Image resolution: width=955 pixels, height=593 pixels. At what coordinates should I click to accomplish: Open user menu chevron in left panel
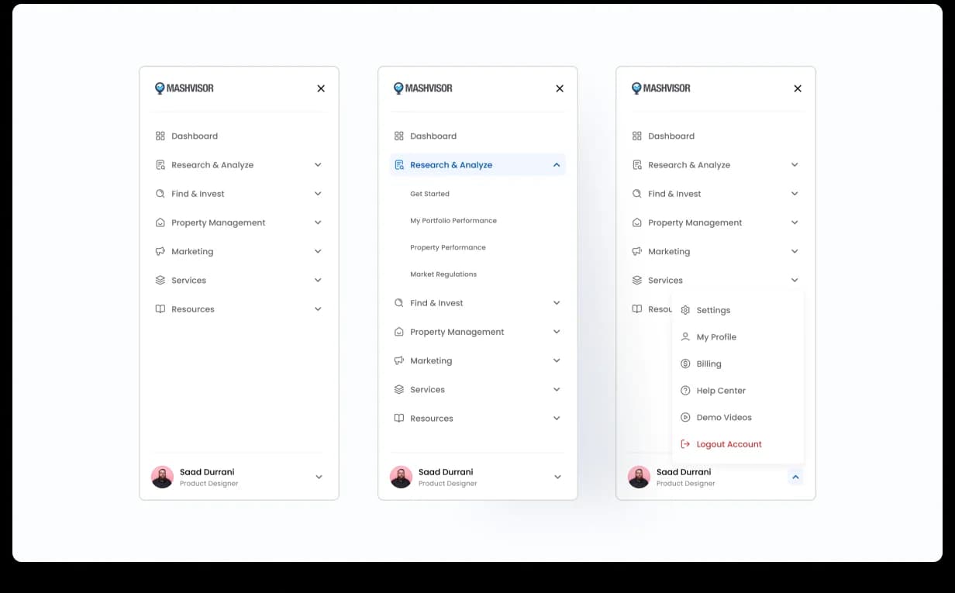pos(319,478)
